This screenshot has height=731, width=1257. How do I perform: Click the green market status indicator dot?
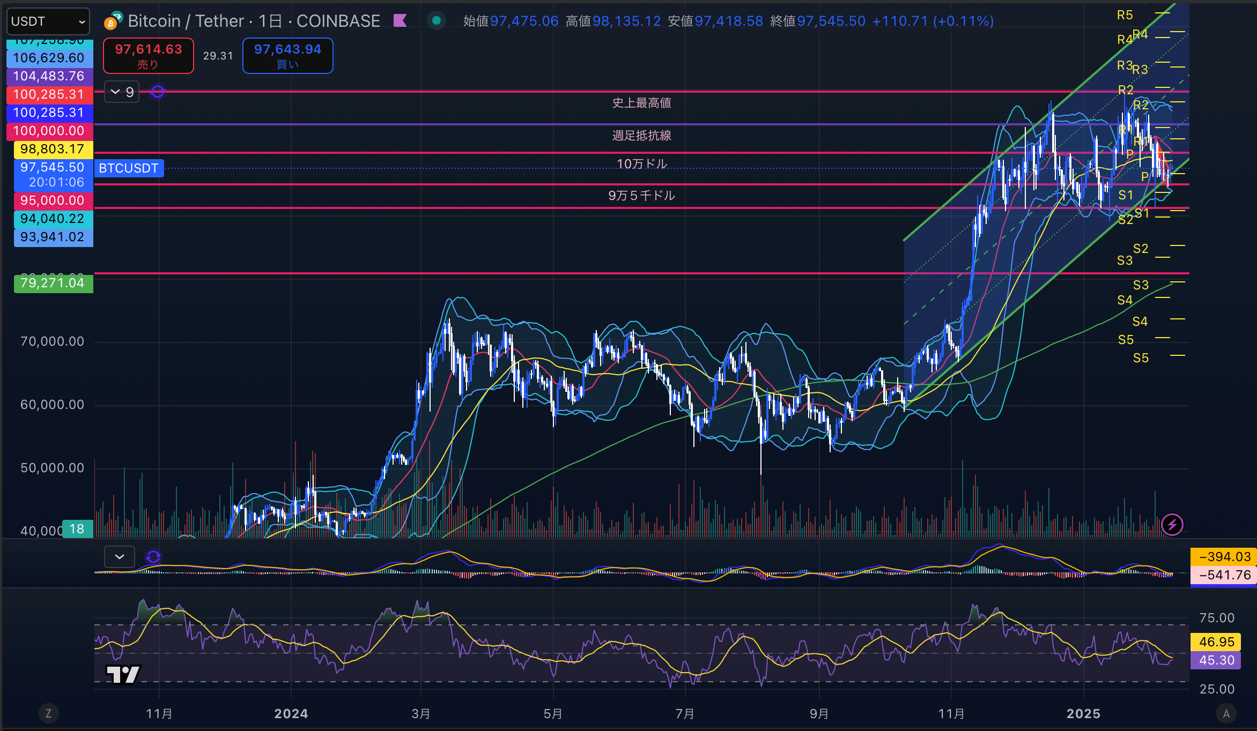click(437, 21)
